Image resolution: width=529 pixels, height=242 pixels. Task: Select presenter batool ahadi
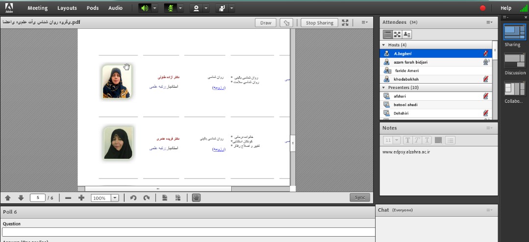(436, 105)
